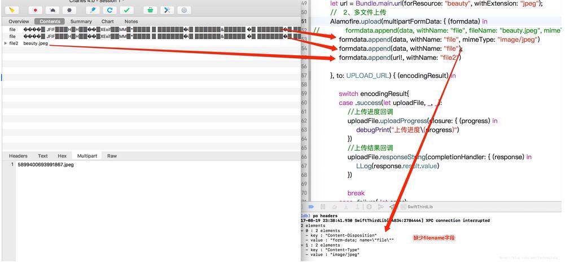Select the Raw view tab
The image size is (565, 263).
[112, 156]
